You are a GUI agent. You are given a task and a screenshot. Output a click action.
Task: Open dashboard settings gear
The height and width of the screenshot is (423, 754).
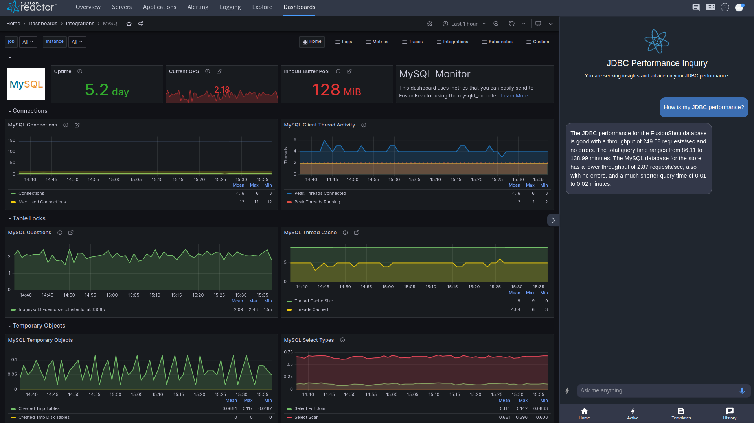tap(430, 24)
